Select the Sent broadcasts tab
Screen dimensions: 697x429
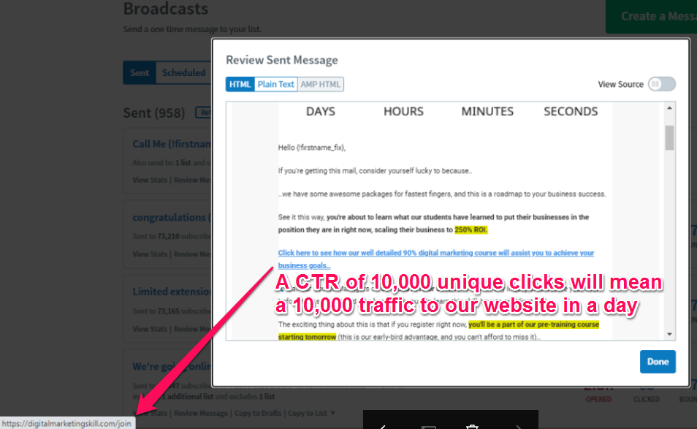tap(140, 73)
